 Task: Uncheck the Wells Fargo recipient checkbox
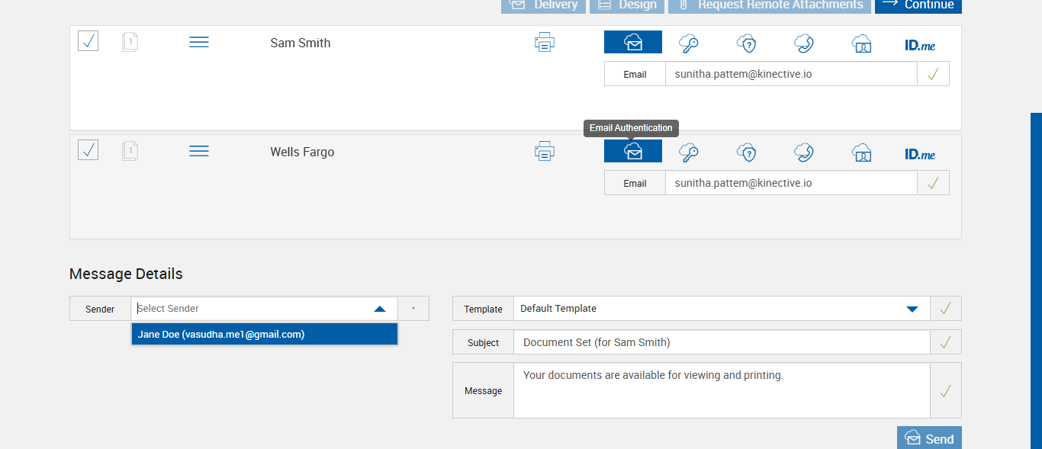coord(88,150)
